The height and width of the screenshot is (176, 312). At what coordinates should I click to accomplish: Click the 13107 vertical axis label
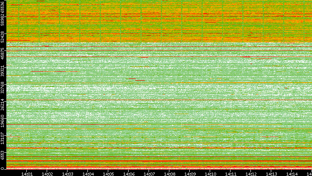3,137
